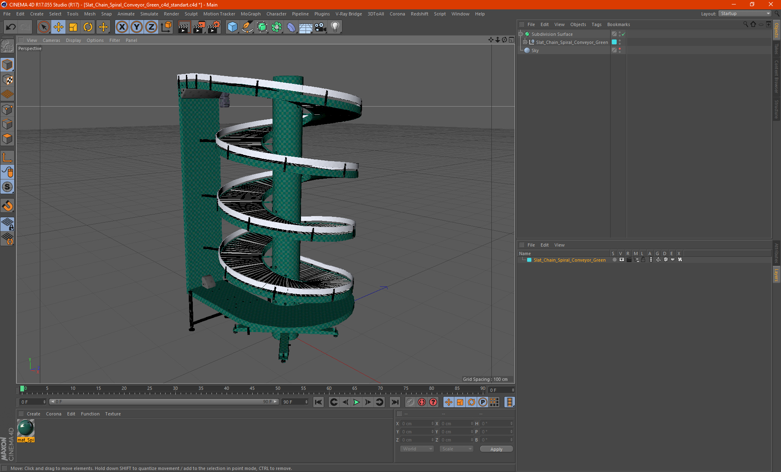Select Points mode icon

point(7,109)
